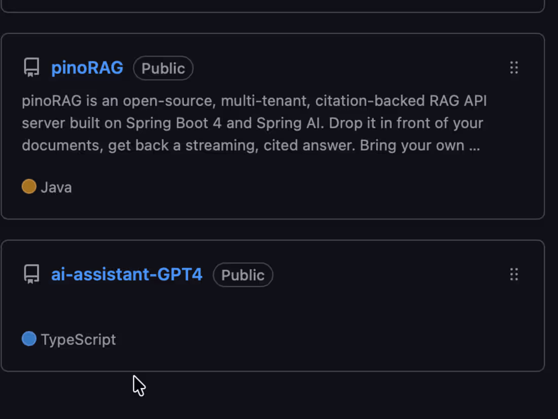Click the "citation-backed RAG API" text
Screen dimensions: 558x419
(401, 101)
